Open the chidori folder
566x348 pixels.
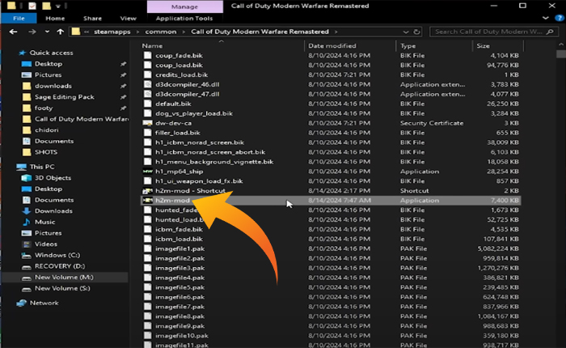46,130
